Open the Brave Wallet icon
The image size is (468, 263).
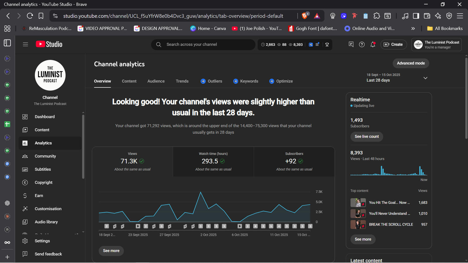coord(427,16)
